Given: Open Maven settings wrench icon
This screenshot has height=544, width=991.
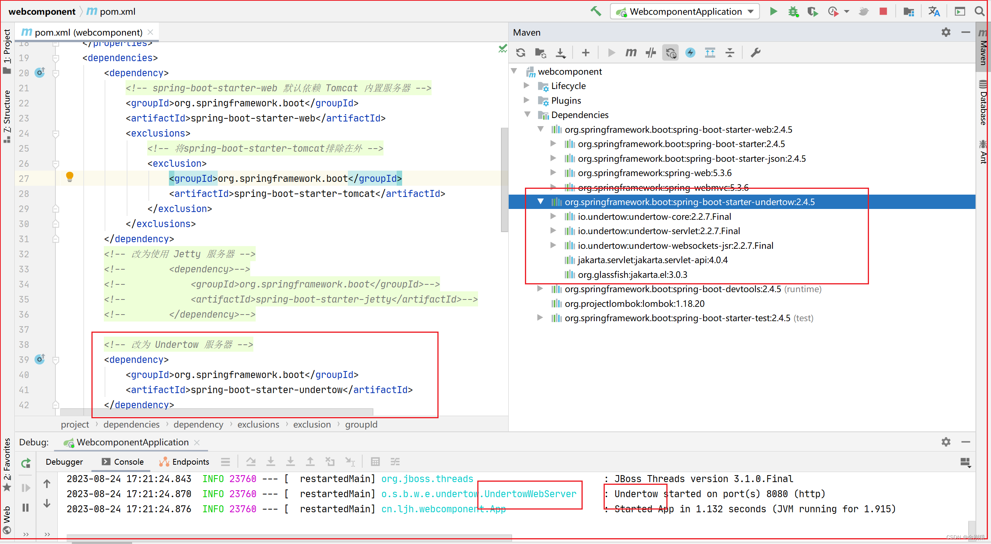Looking at the screenshot, I should tap(755, 53).
